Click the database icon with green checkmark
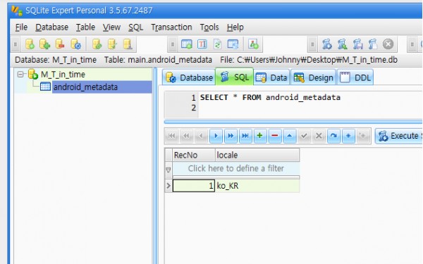Image resolution: width=423 pixels, height=264 pixels. (97, 44)
